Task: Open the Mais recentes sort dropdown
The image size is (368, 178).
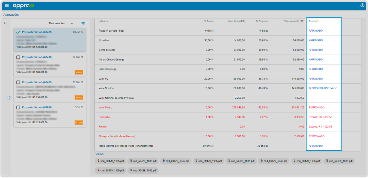Action: tap(61, 23)
